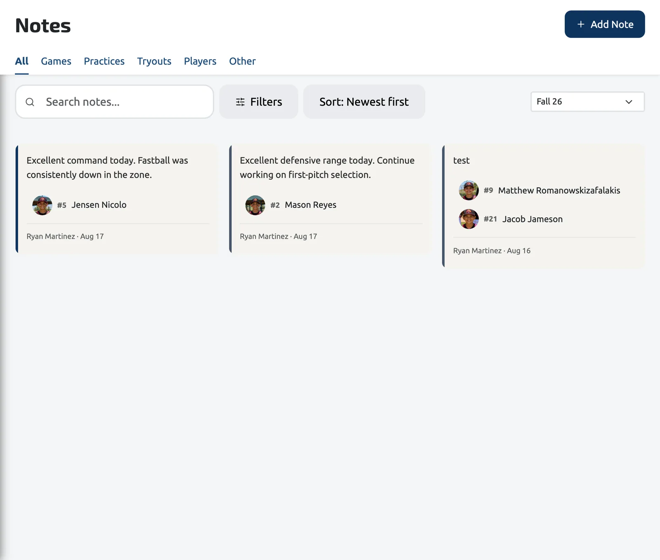Screen dimensions: 660x560
Task: Click Jacob Jameson's avatar photo
Action: point(469,219)
